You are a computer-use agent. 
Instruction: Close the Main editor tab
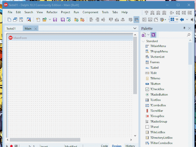click(x=36, y=29)
